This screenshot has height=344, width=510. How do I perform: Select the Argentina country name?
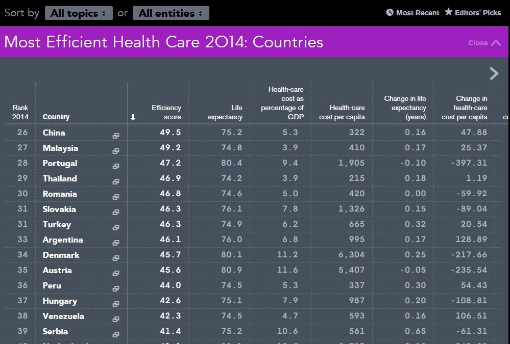pos(63,240)
